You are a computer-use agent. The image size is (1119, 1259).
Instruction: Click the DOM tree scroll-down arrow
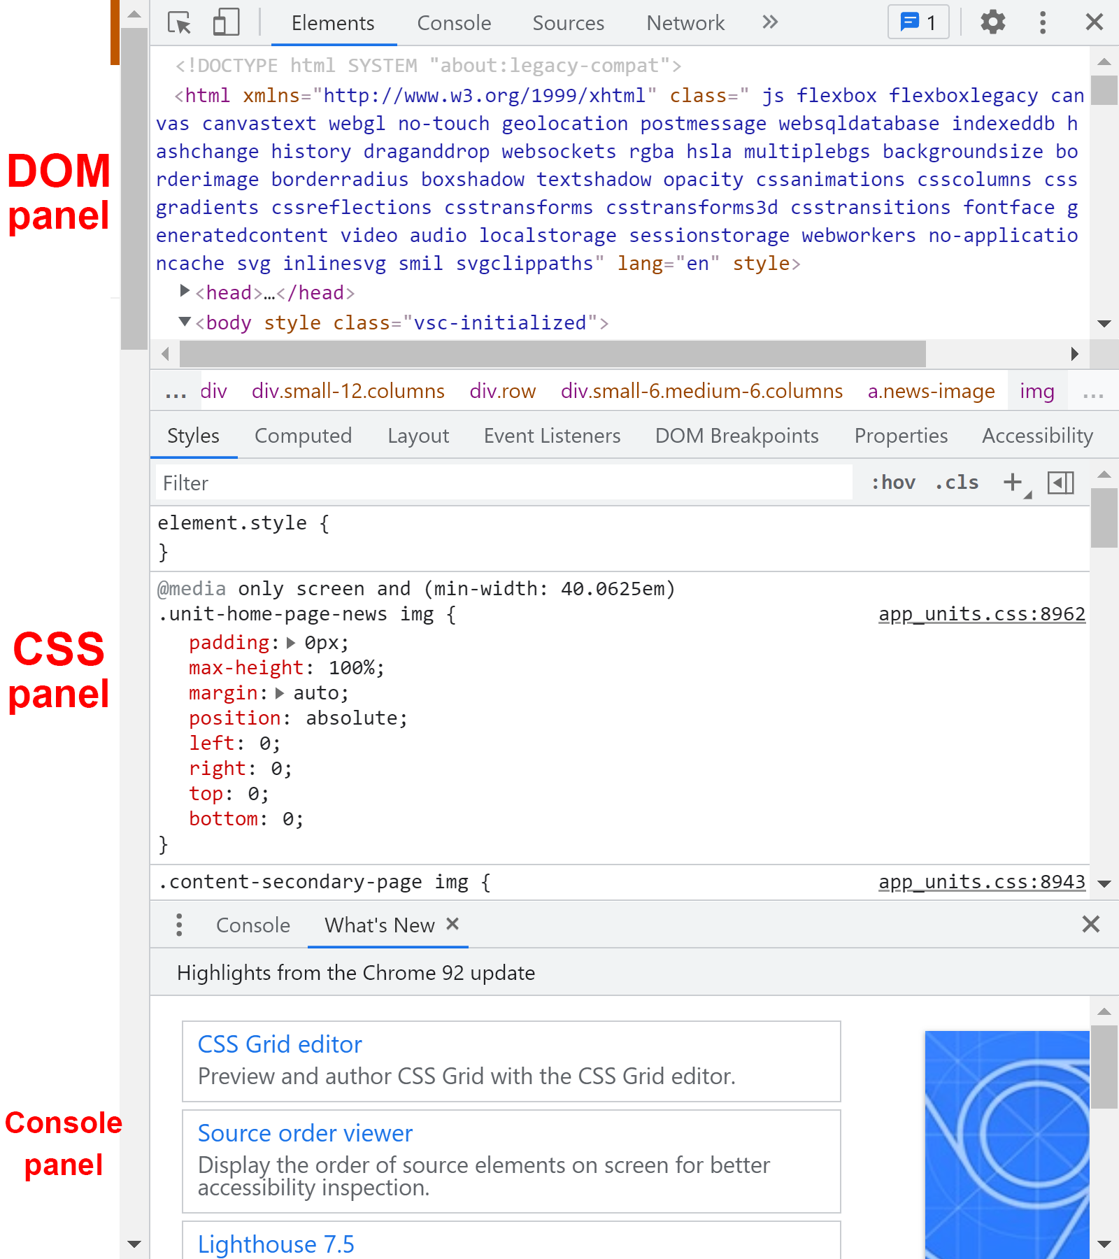pyautogui.click(x=1104, y=323)
